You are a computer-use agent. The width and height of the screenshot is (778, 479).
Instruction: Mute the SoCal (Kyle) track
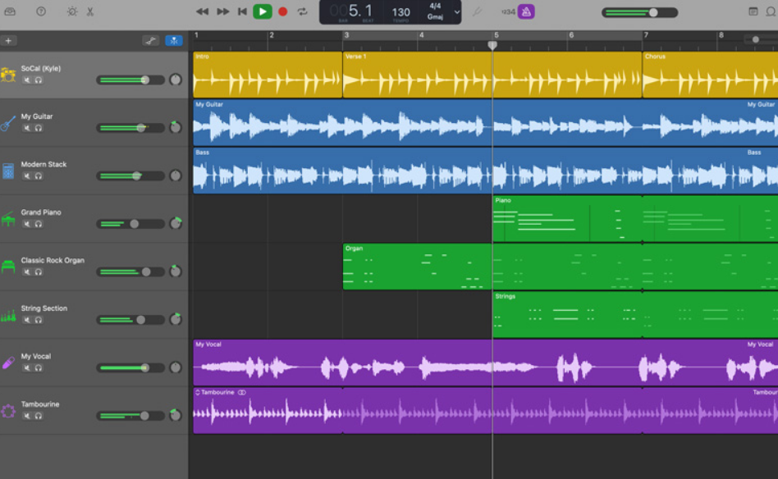(26, 80)
